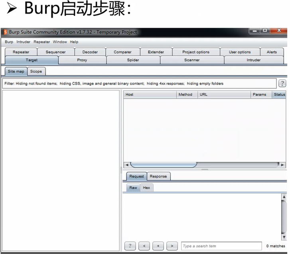Image resolution: width=290 pixels, height=255 pixels.
Task: Click the search term input field
Action: click(221, 246)
